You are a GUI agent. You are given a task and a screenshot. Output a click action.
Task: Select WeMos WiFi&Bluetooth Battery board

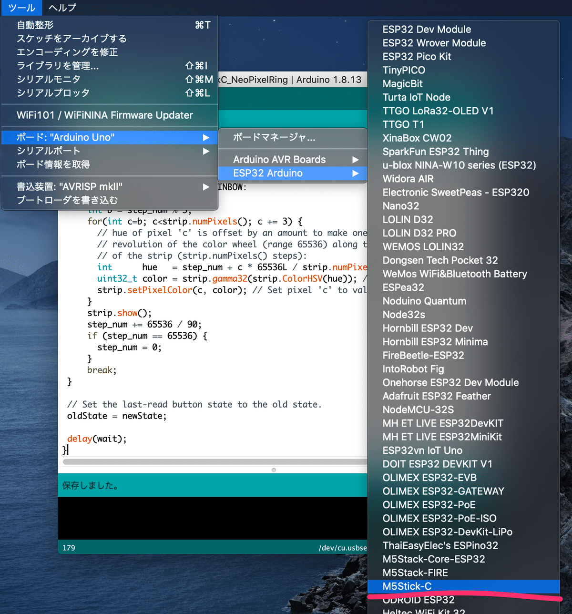pos(463,274)
